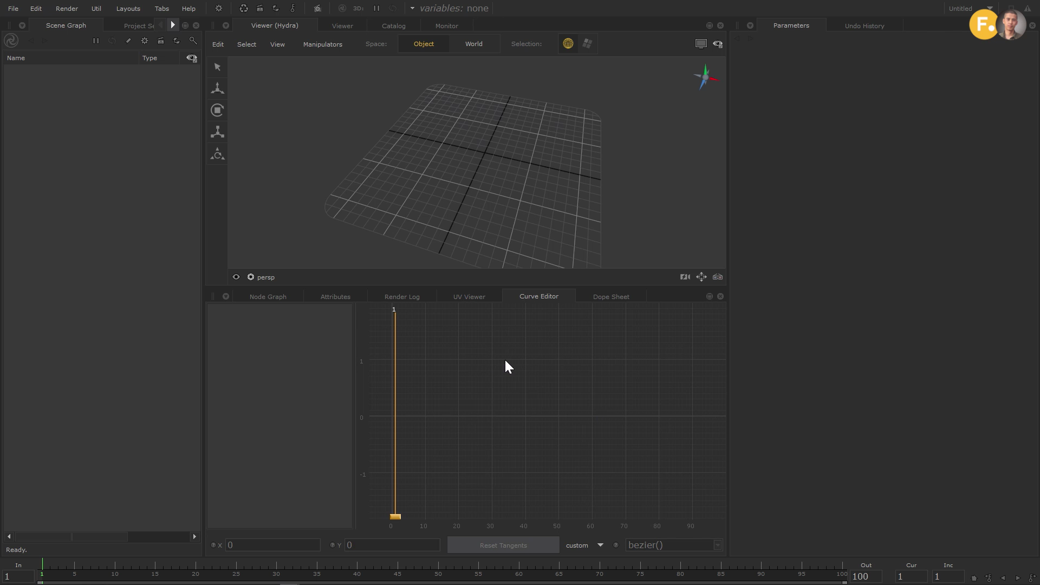
Task: Open the Util menu
Action: click(x=96, y=9)
